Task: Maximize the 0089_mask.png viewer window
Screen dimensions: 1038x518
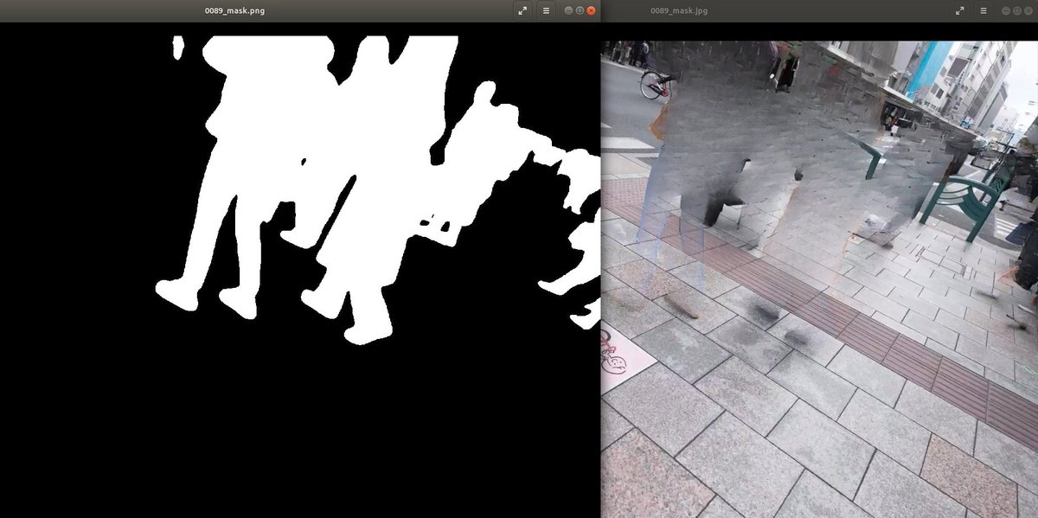Action: pyautogui.click(x=580, y=10)
